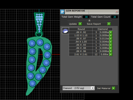Click the Total Gem Weight label

[71, 17]
